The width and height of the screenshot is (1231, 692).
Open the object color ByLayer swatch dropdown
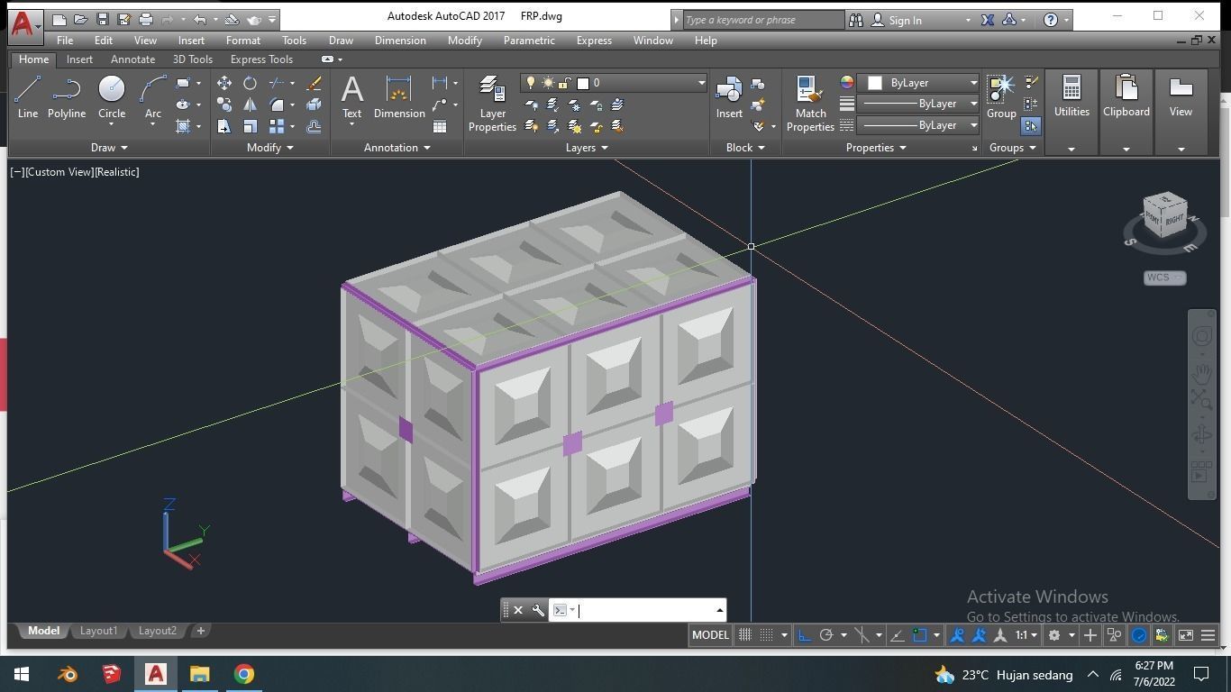click(919, 83)
